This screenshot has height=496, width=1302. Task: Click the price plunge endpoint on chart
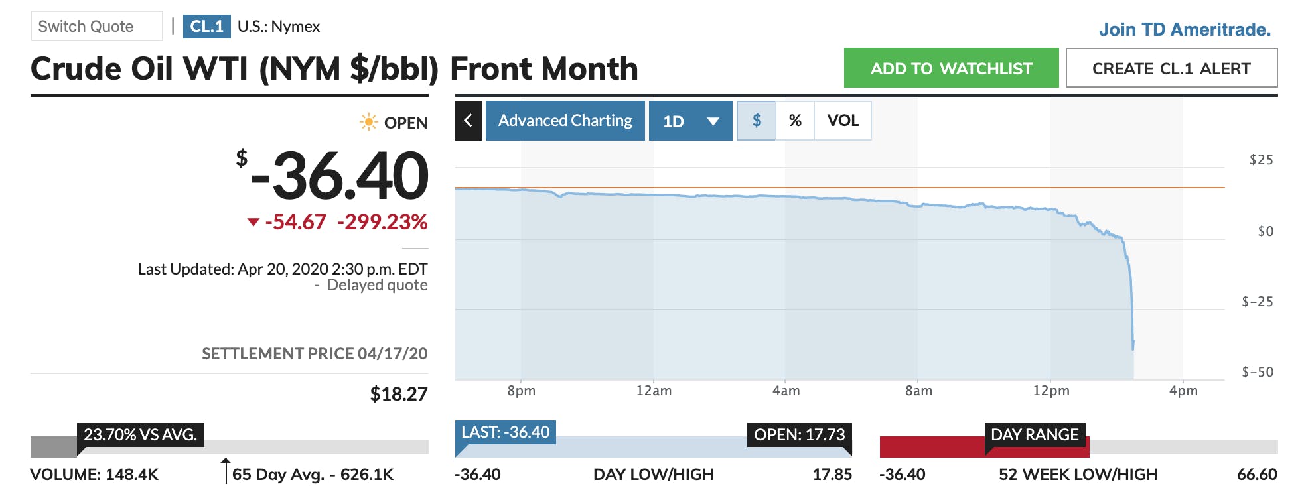click(x=1133, y=345)
